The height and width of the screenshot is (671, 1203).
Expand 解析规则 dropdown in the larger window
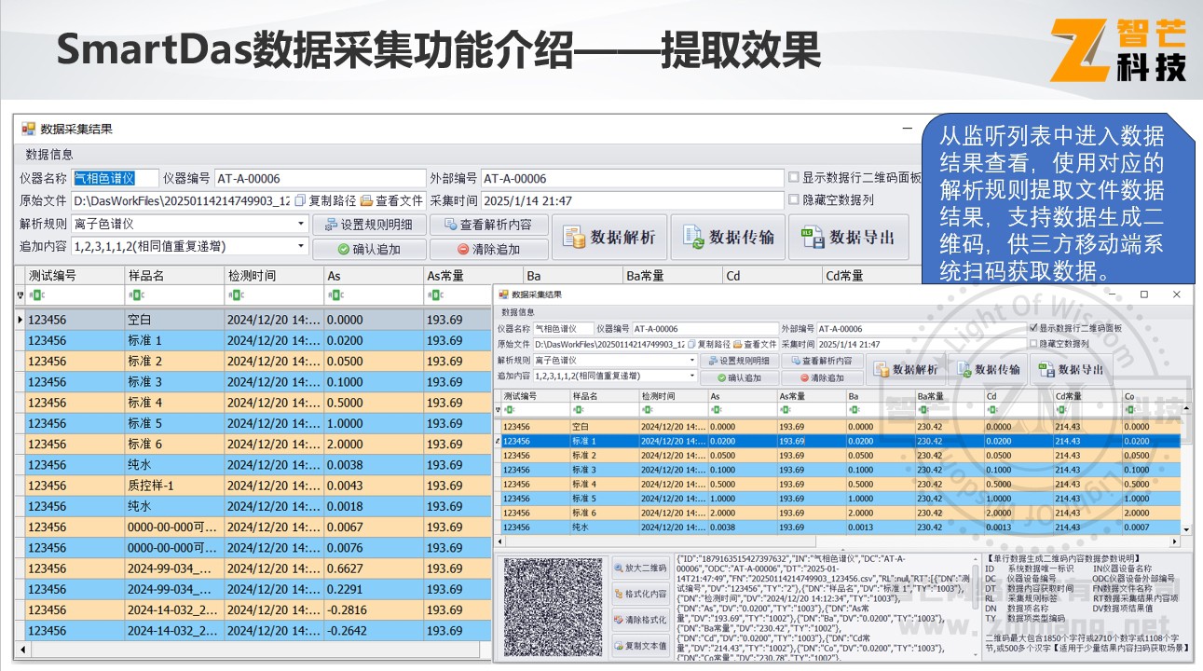301,224
